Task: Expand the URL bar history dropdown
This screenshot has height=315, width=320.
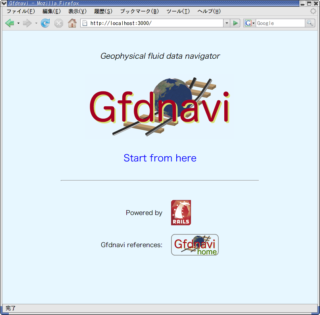Action: tap(227, 23)
